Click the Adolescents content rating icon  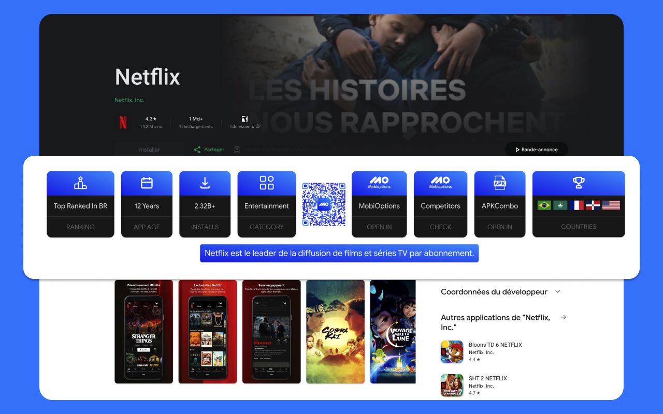tap(245, 119)
